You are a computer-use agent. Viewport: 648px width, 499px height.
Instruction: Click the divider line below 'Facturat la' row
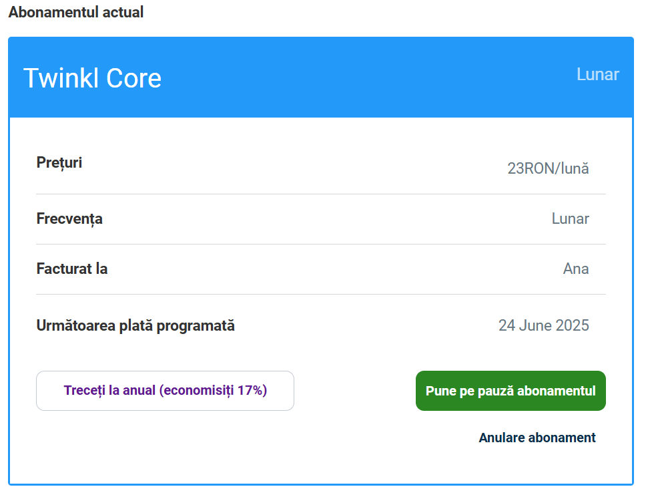pos(321,294)
